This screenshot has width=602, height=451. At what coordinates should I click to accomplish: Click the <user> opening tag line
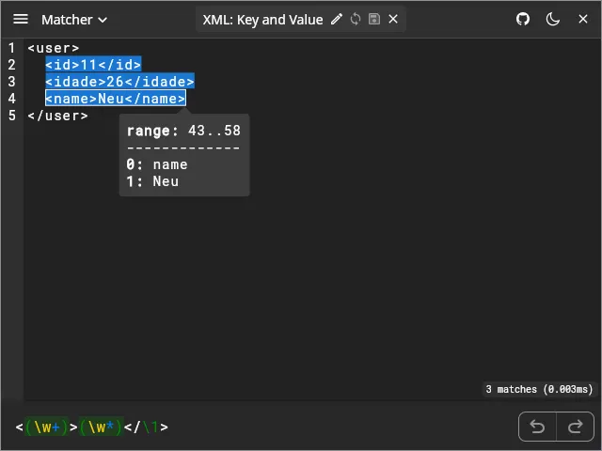coord(54,48)
